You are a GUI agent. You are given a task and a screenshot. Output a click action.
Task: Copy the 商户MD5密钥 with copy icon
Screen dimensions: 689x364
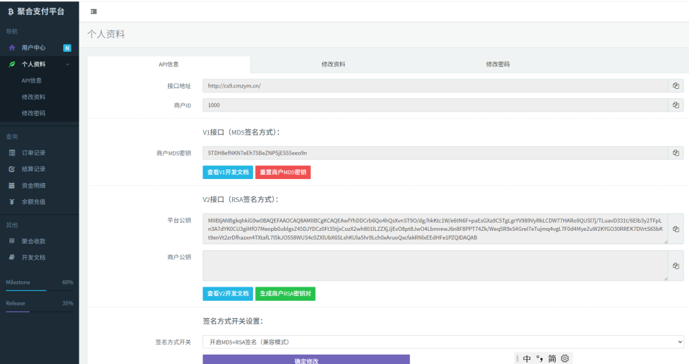676,153
